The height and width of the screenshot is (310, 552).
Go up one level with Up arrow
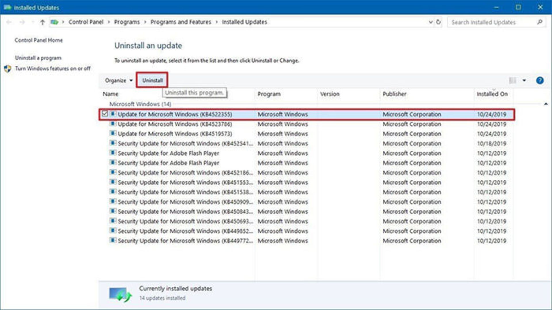[x=43, y=22]
